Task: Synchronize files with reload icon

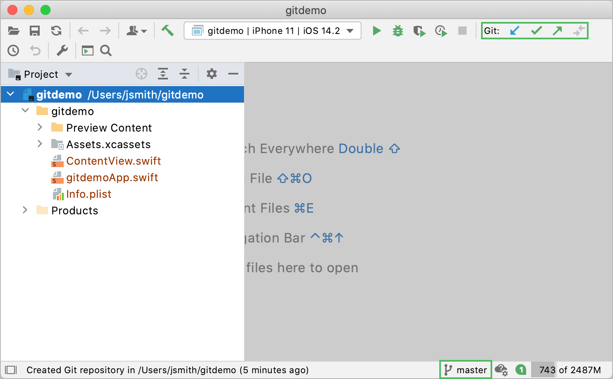Action: pos(56,31)
